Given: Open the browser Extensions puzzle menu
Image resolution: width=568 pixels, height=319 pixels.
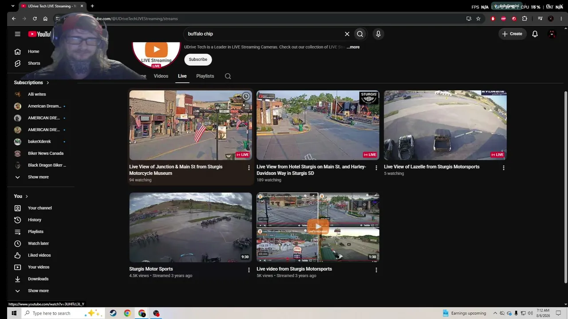Looking at the screenshot, I should pyautogui.click(x=525, y=19).
